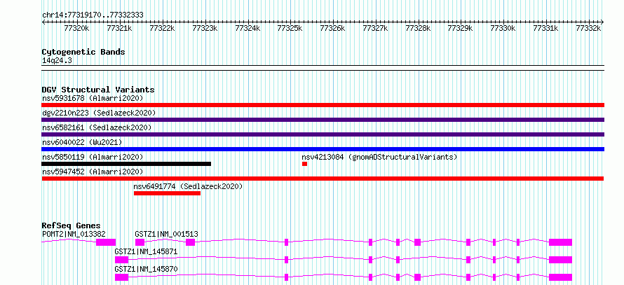Click the red nsv5947452 variant bar
Image resolution: width=624 pixels, height=285 pixels.
[x=323, y=179]
